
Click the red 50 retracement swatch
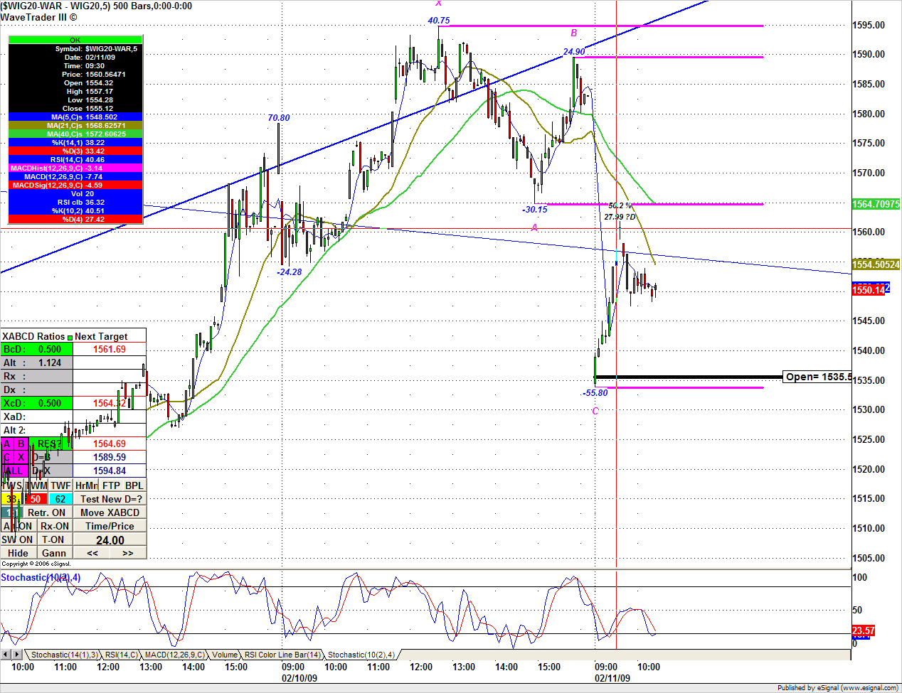pos(36,499)
